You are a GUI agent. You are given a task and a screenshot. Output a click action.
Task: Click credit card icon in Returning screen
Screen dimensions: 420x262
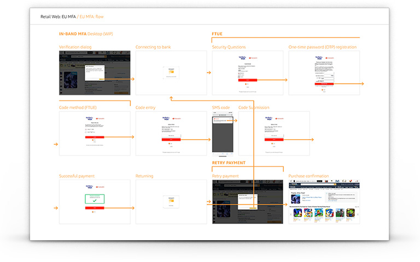[171, 200]
